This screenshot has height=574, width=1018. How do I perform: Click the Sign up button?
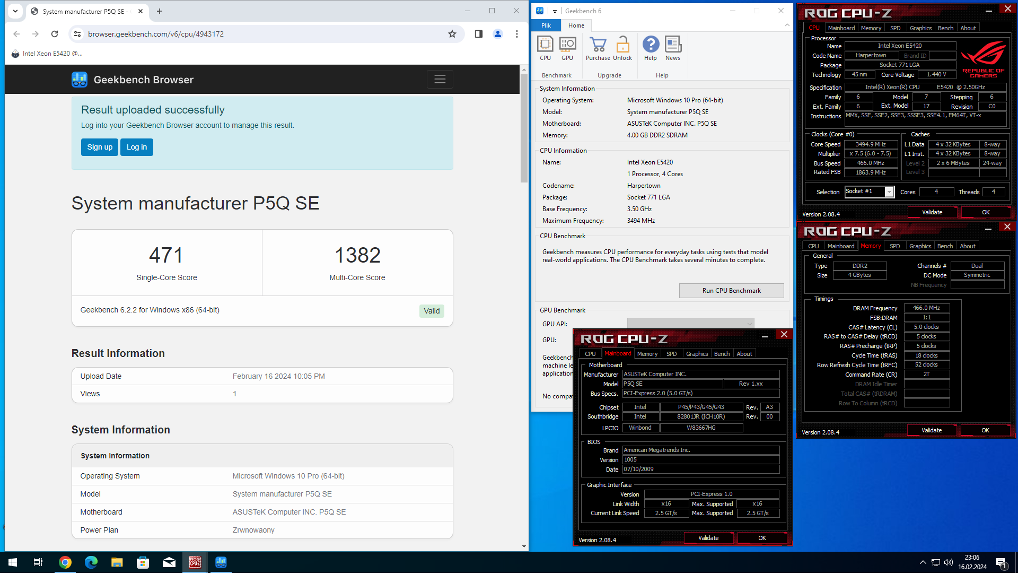coord(100,147)
